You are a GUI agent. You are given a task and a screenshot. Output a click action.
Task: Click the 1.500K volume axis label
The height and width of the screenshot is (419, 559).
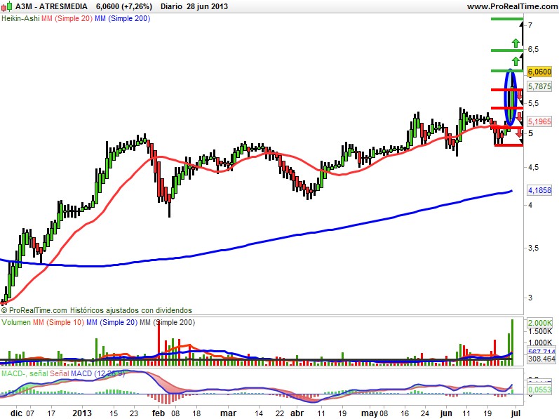541,331
